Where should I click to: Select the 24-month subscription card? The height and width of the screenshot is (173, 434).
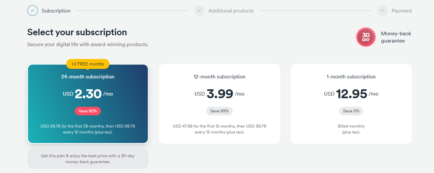(88, 104)
